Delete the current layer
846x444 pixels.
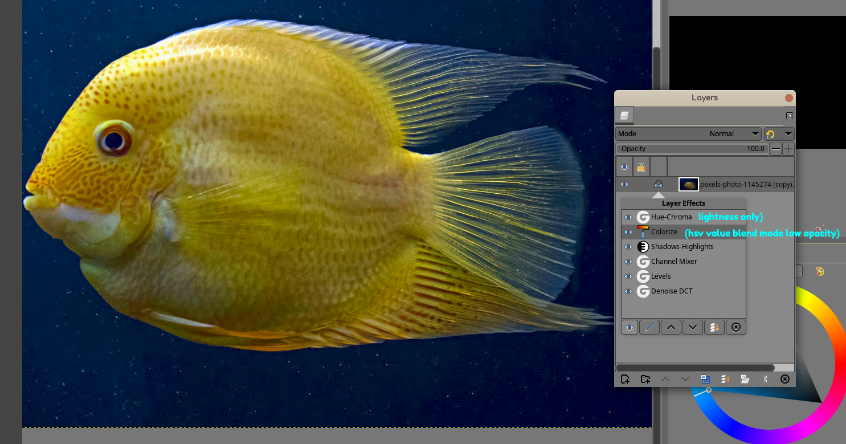(x=785, y=379)
